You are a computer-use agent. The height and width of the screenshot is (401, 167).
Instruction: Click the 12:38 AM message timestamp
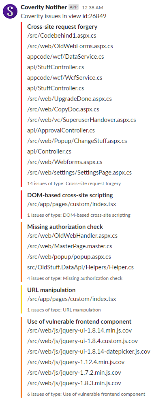pyautogui.click(x=92, y=8)
